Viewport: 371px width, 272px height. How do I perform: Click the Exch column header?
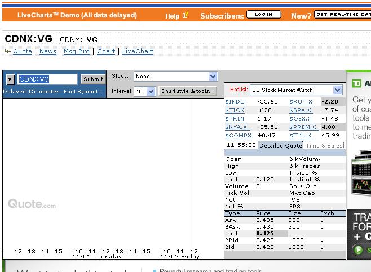(327, 213)
